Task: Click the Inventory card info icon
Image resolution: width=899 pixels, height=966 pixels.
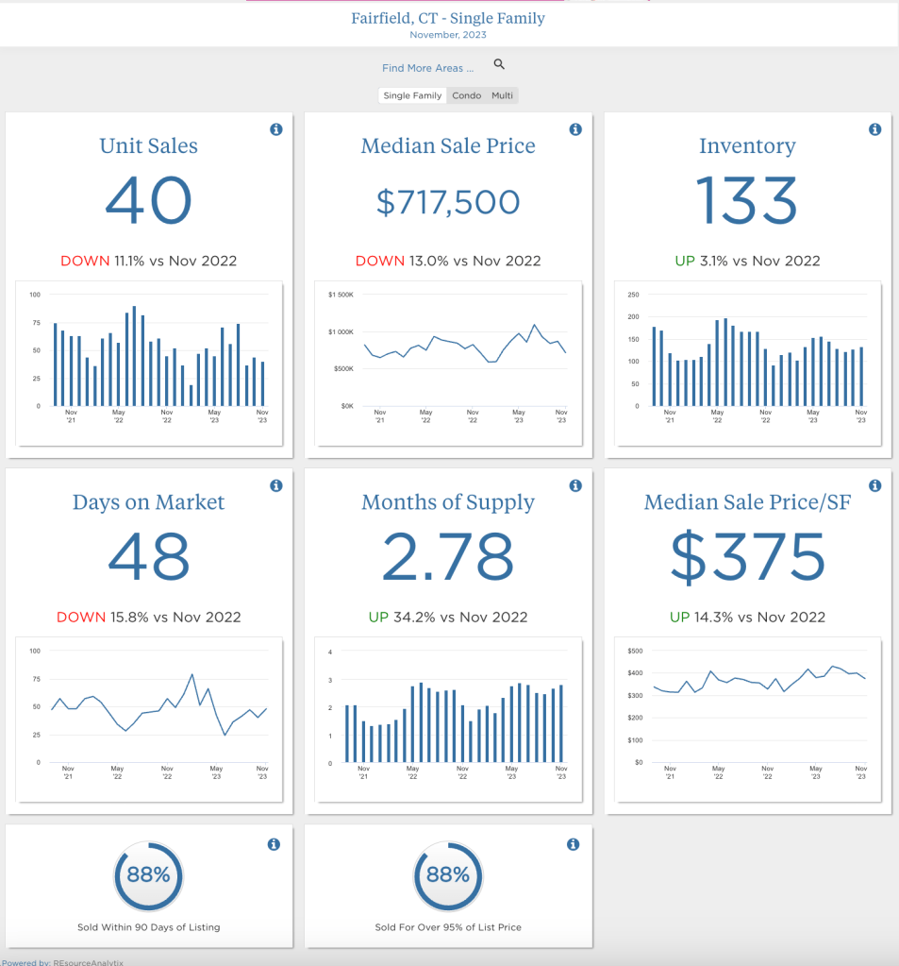Action: click(x=874, y=129)
